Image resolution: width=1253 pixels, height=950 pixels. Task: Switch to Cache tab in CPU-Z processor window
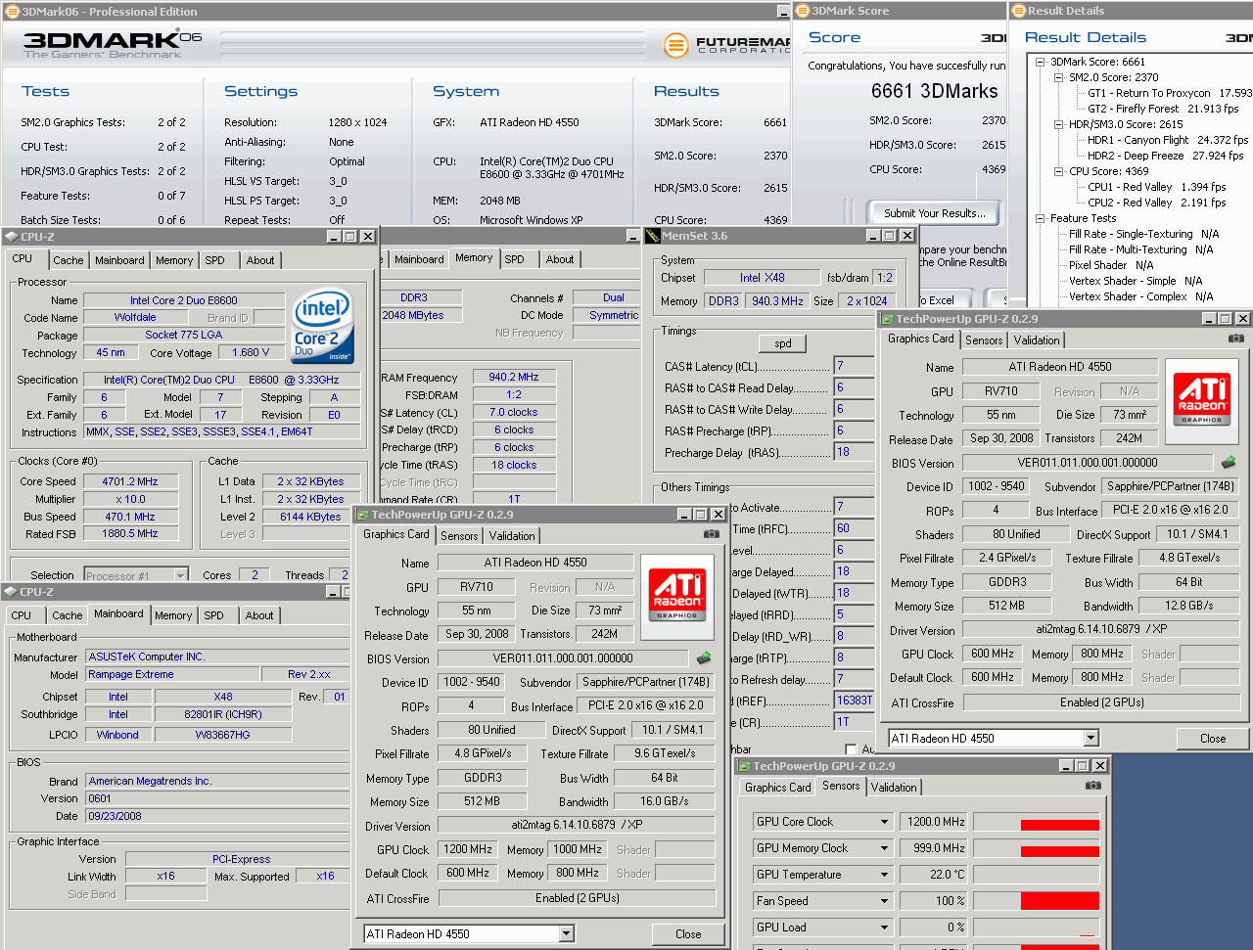(68, 260)
